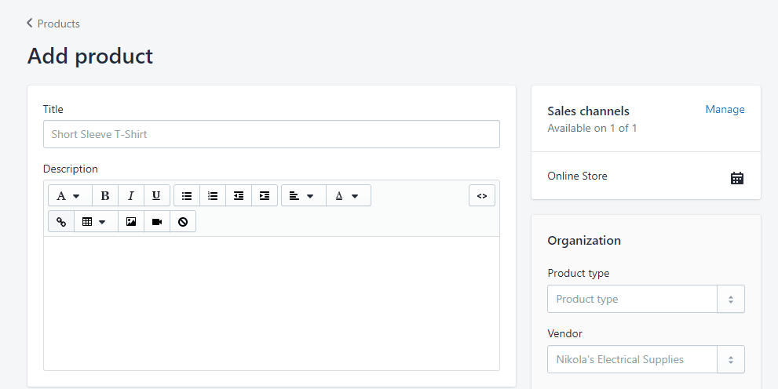Click the Product type field
The image size is (778, 389).
632,299
